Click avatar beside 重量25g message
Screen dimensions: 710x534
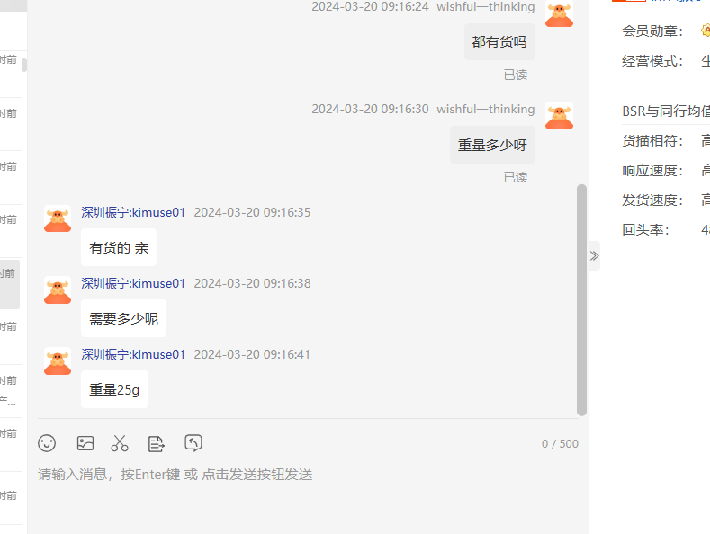coord(58,361)
